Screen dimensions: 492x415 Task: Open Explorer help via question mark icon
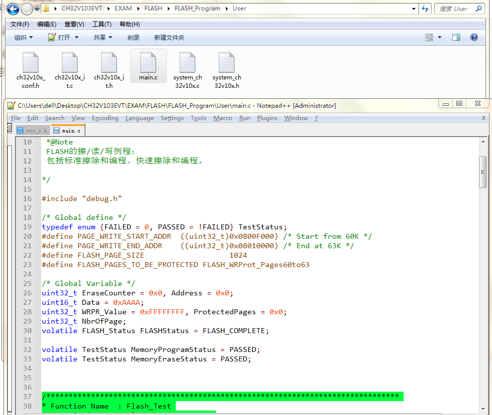tap(474, 37)
